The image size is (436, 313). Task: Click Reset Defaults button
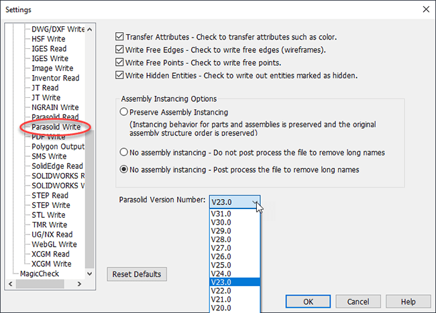[137, 274]
